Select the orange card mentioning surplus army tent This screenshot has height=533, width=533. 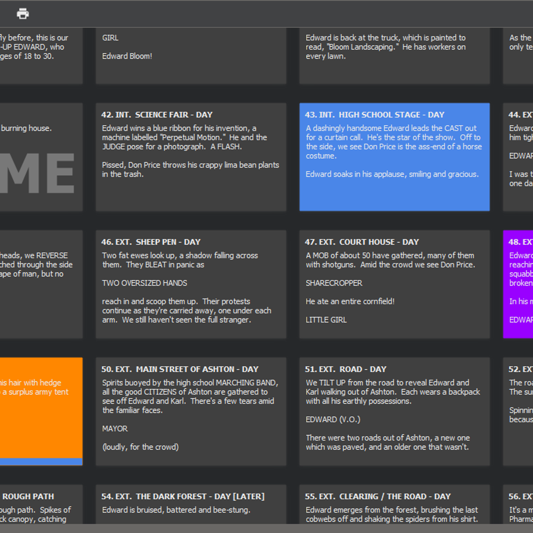point(41,411)
